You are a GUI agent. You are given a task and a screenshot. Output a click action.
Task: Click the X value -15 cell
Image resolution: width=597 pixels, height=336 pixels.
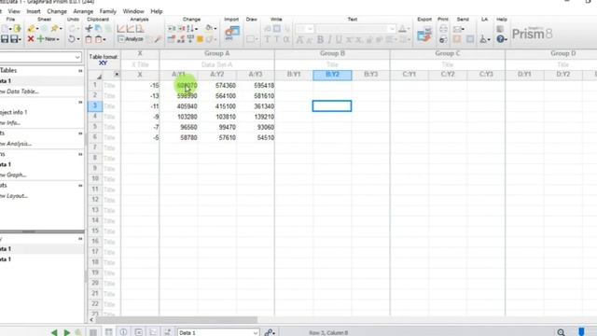click(x=140, y=85)
